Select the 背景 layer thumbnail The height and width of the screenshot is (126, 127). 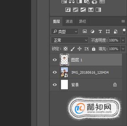pos(64,84)
